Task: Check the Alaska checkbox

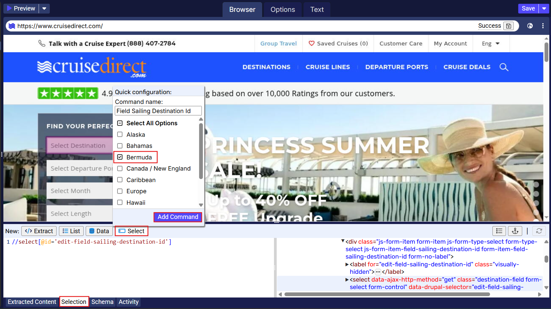Action: tap(120, 134)
